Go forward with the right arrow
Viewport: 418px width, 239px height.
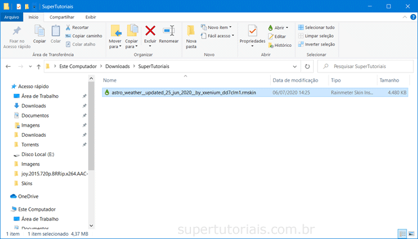pyautogui.click(x=21, y=67)
